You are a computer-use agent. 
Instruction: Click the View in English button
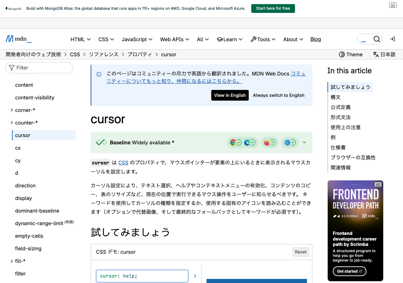230,95
